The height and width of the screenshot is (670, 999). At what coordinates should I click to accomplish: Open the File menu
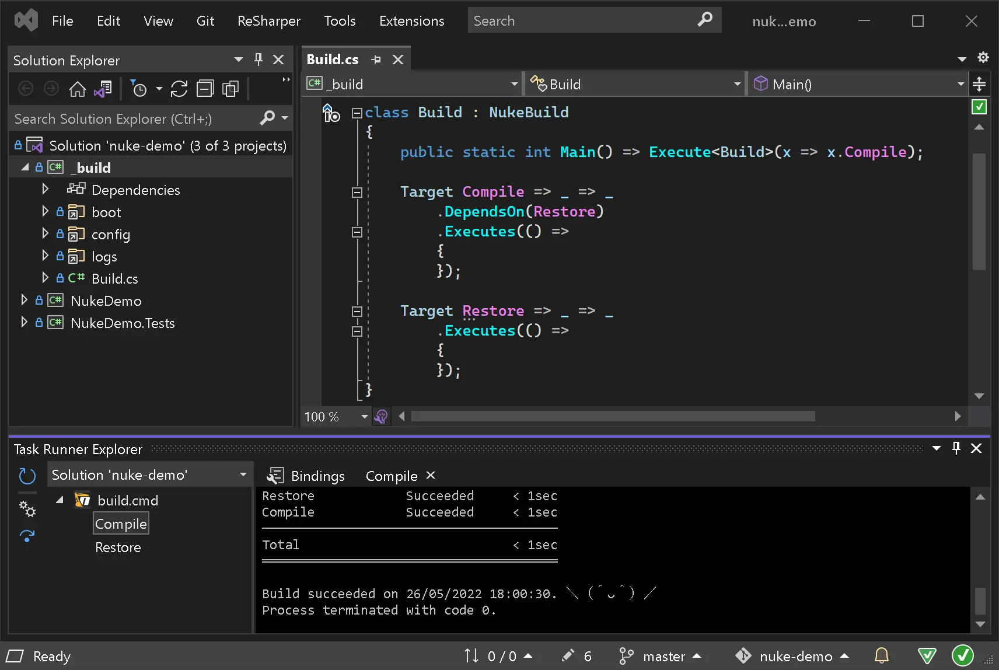tap(62, 21)
